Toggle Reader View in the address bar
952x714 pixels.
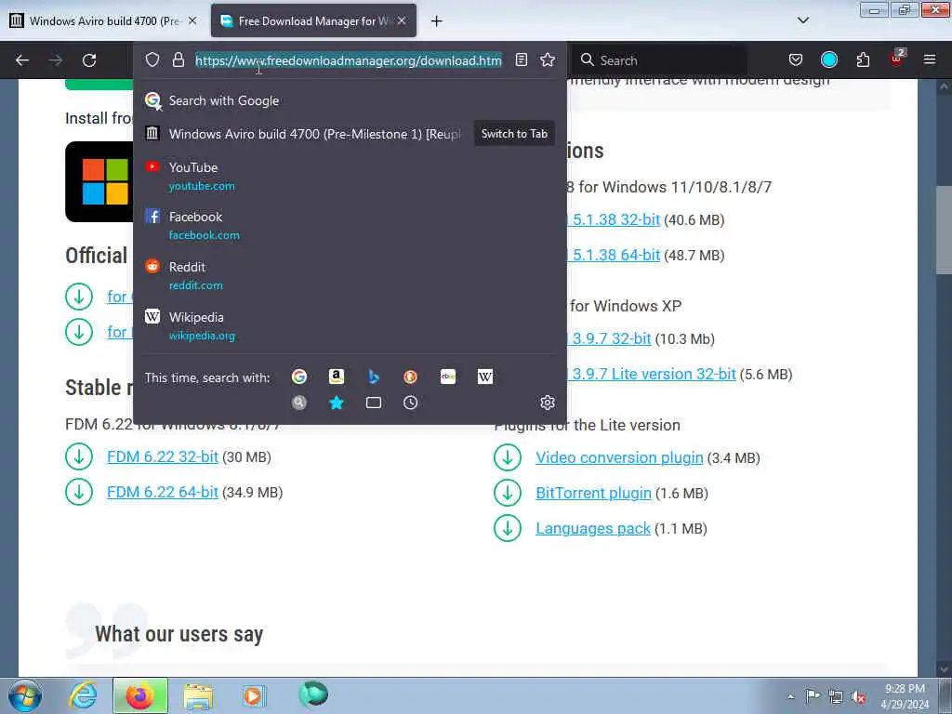[x=521, y=59]
